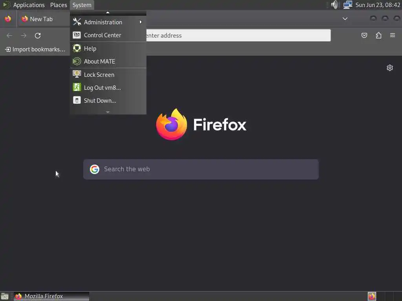402x301 pixels.
Task: Maximize the Firefox window
Action: (x=385, y=18)
